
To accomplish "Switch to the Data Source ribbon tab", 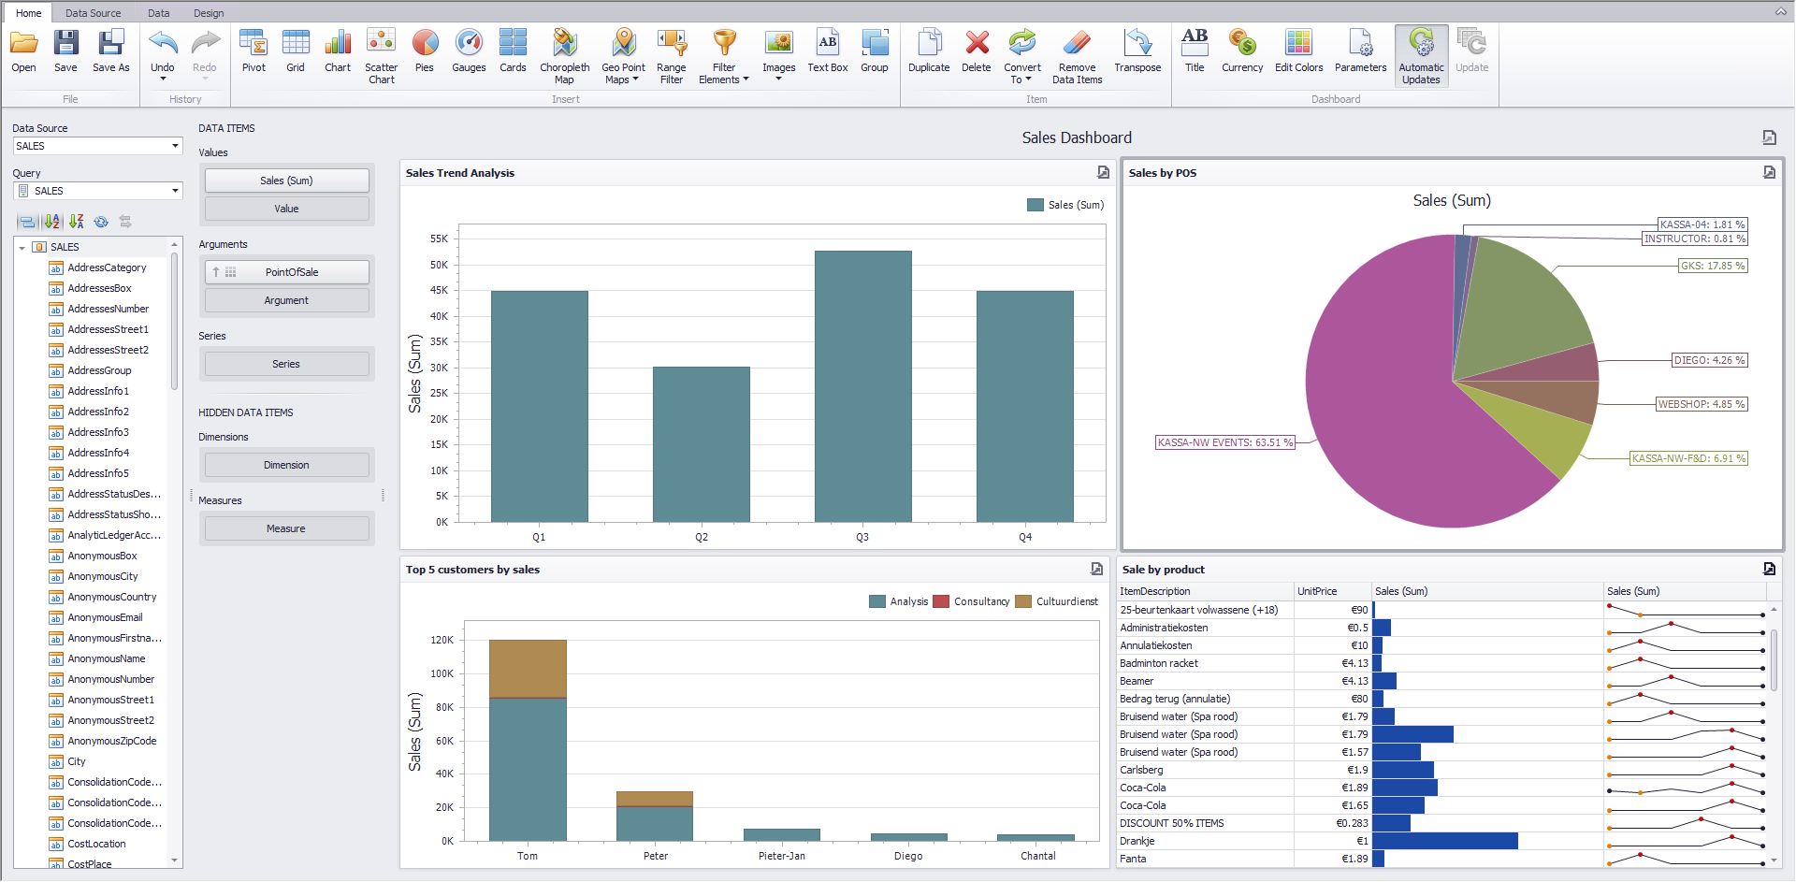I will pos(93,13).
